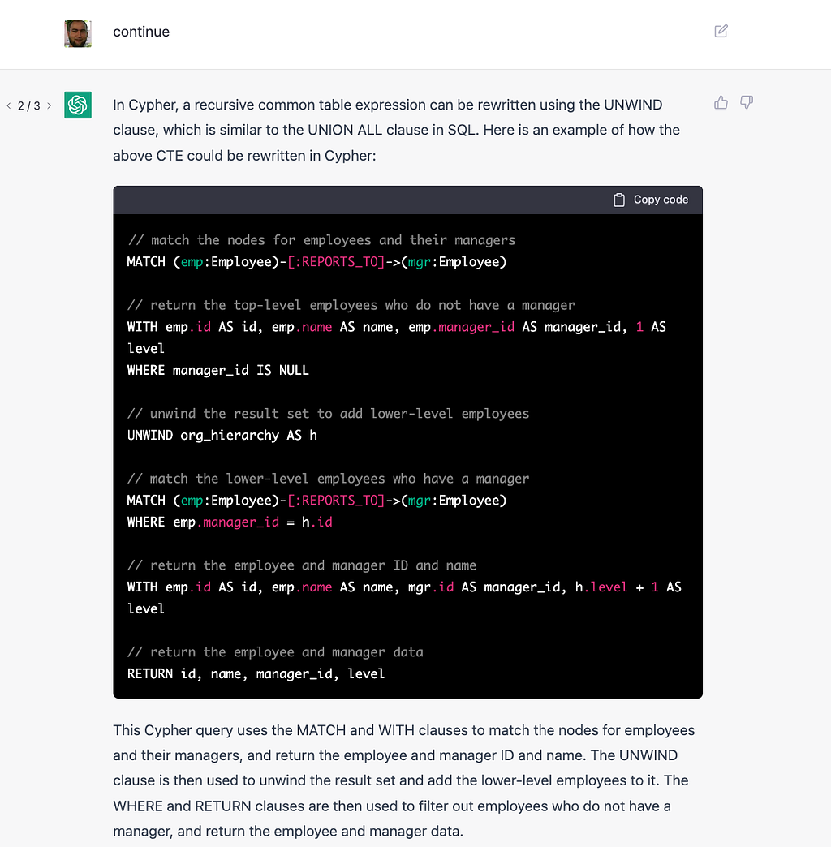Click the "continue" user message text
Image resolution: width=831 pixels, height=847 pixels.
coord(141,32)
